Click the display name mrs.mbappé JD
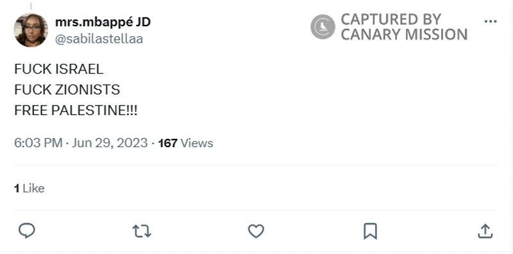 pos(103,22)
